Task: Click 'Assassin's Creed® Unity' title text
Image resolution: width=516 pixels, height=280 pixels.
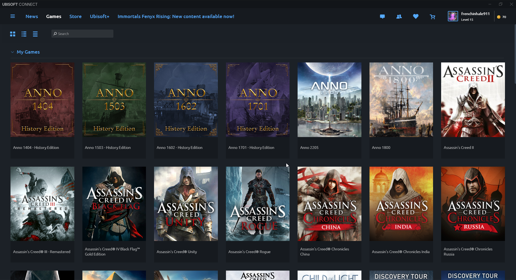Action: pos(177,252)
